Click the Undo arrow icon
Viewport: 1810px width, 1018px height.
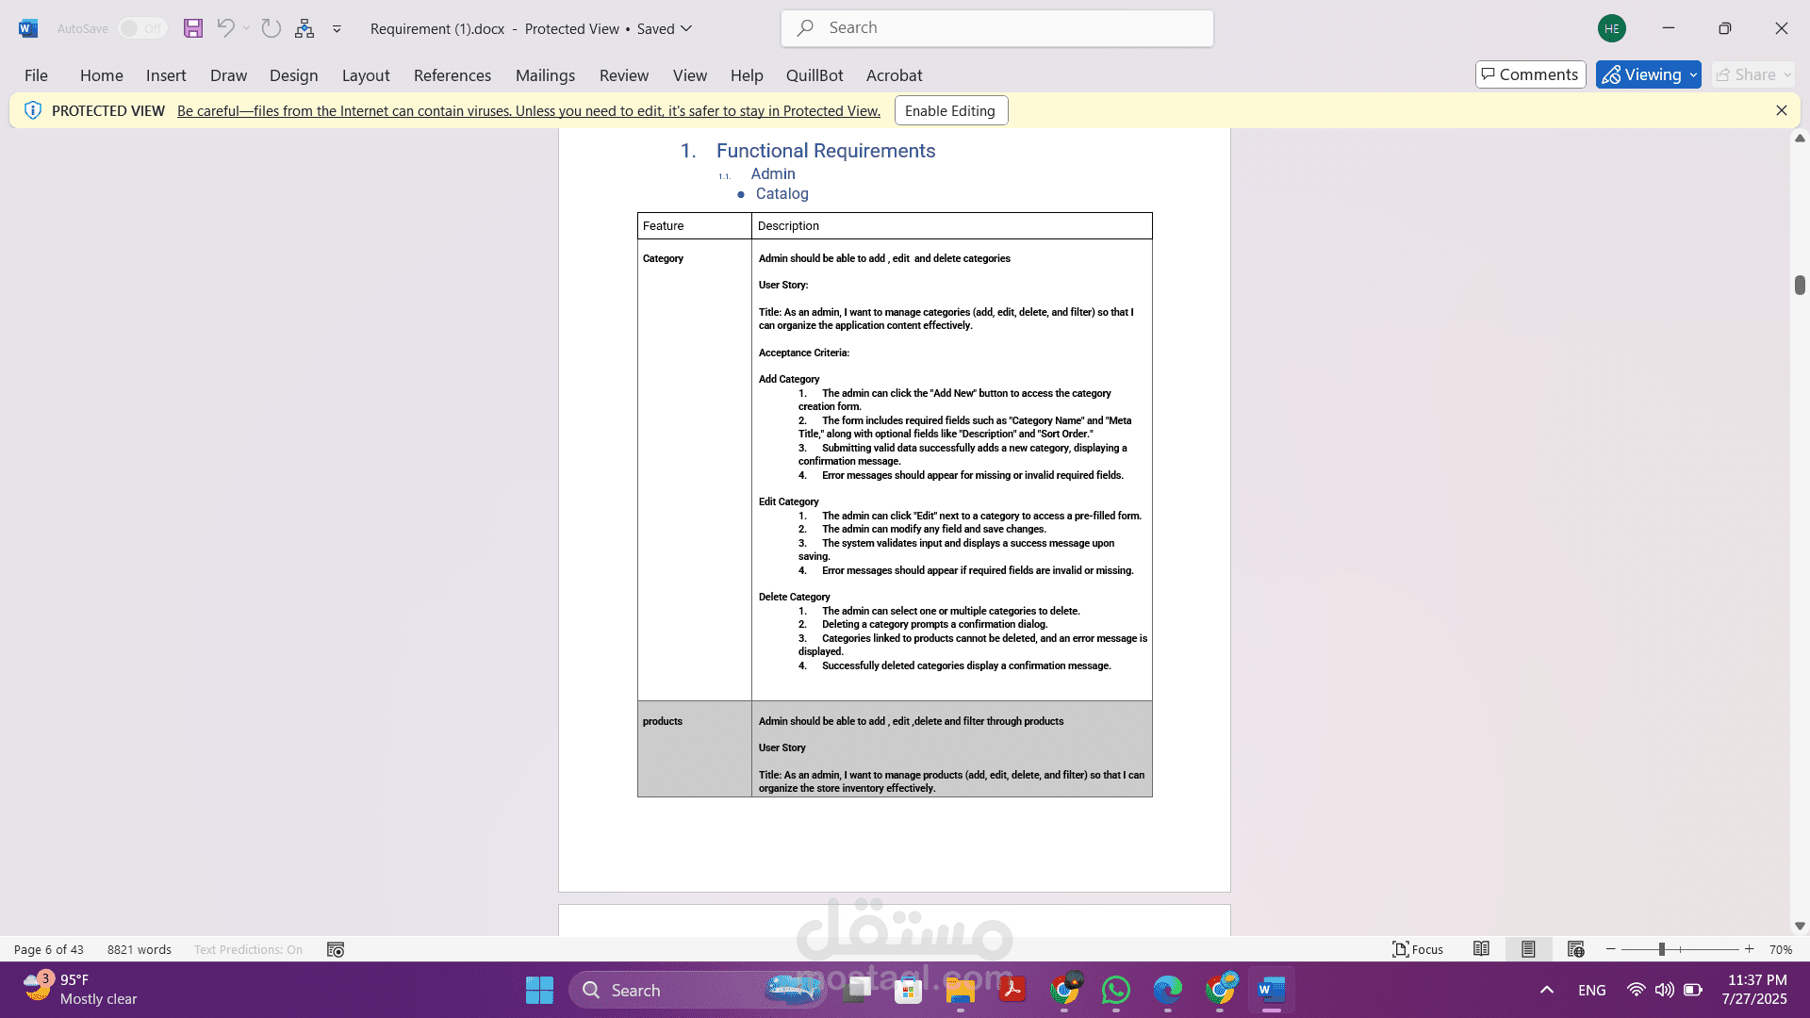coord(225,28)
